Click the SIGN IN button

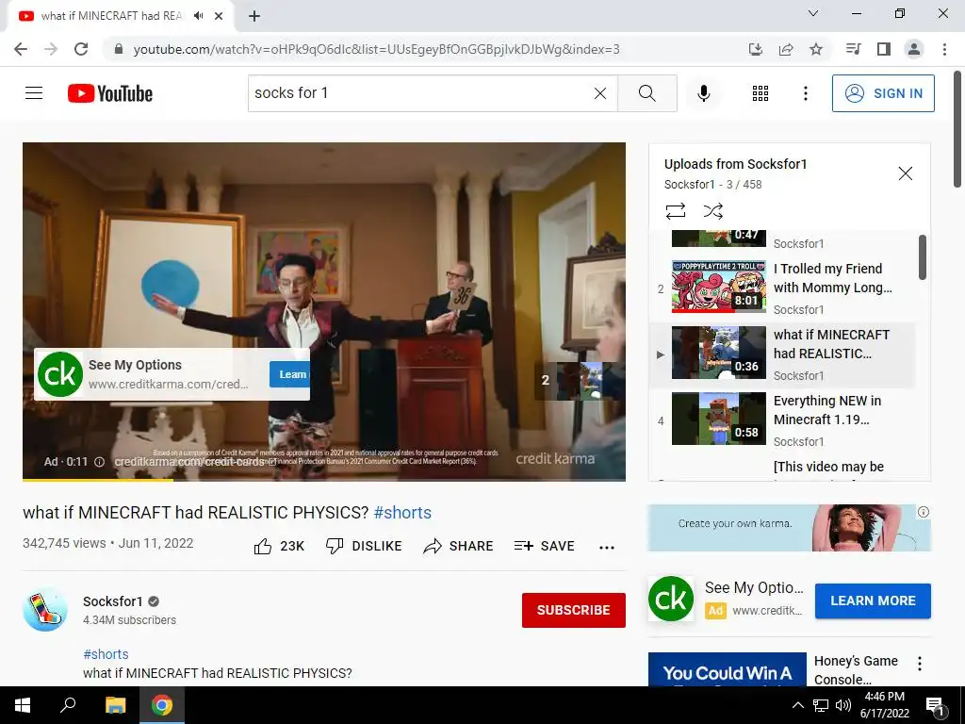tap(883, 93)
